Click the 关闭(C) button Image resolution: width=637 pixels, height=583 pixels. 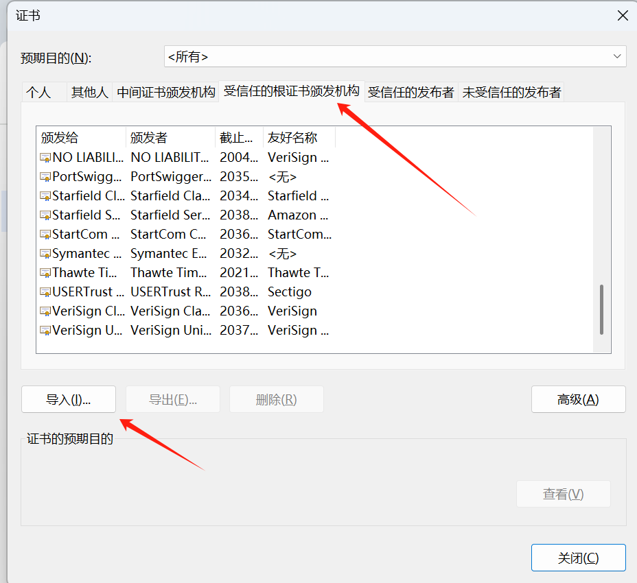click(x=578, y=558)
